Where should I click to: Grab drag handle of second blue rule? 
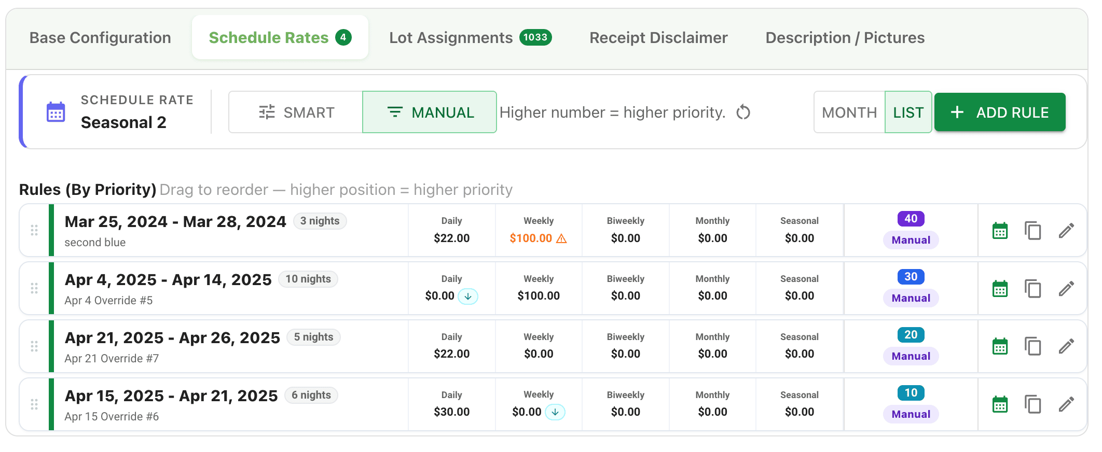pos(34,230)
